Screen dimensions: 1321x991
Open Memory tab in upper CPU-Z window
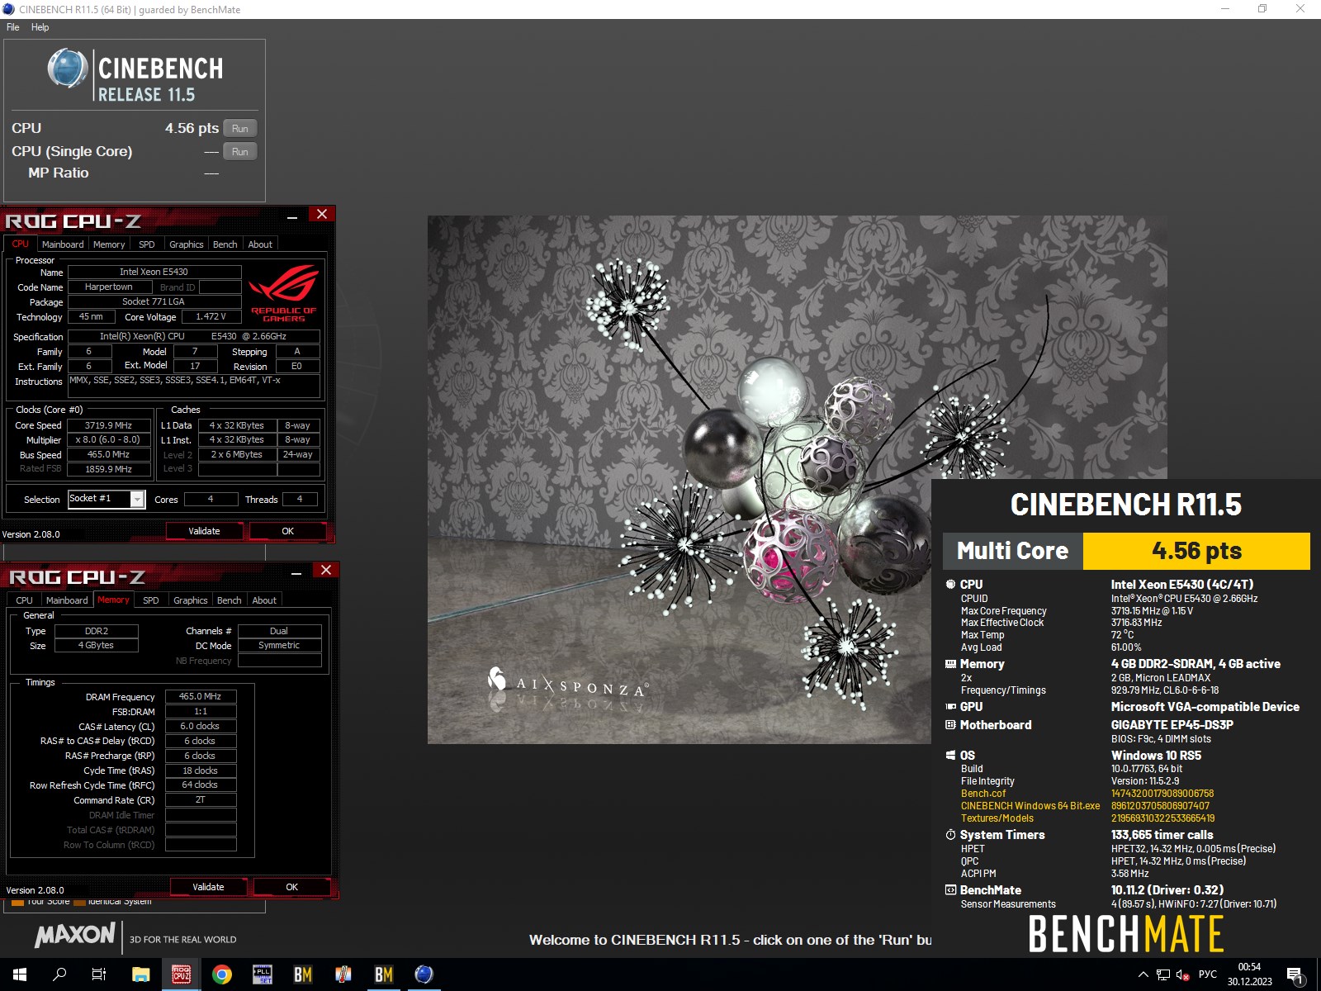(x=109, y=244)
